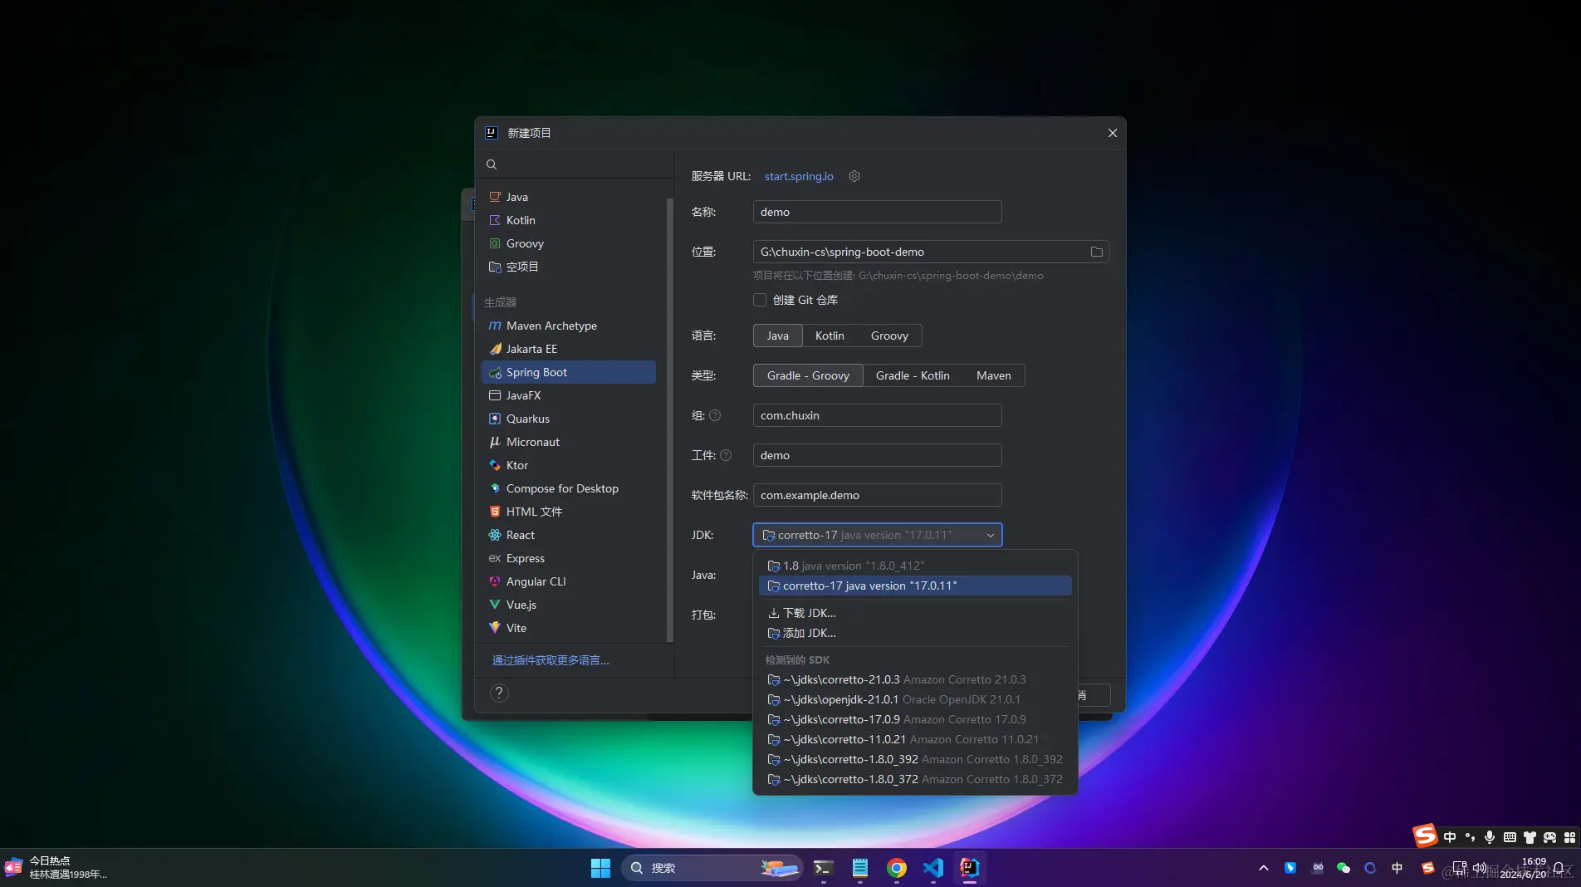Choose Angular CLI generator

[x=569, y=581]
